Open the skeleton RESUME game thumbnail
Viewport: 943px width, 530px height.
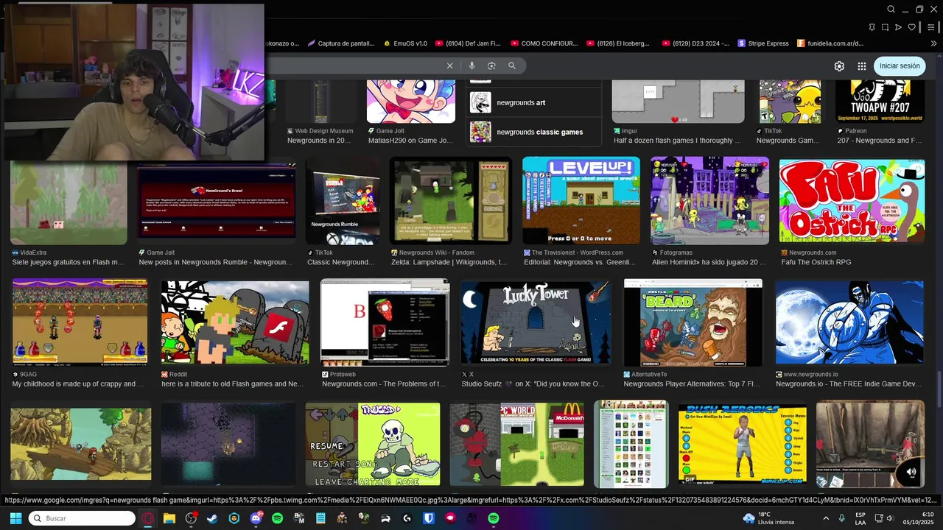[x=373, y=444]
